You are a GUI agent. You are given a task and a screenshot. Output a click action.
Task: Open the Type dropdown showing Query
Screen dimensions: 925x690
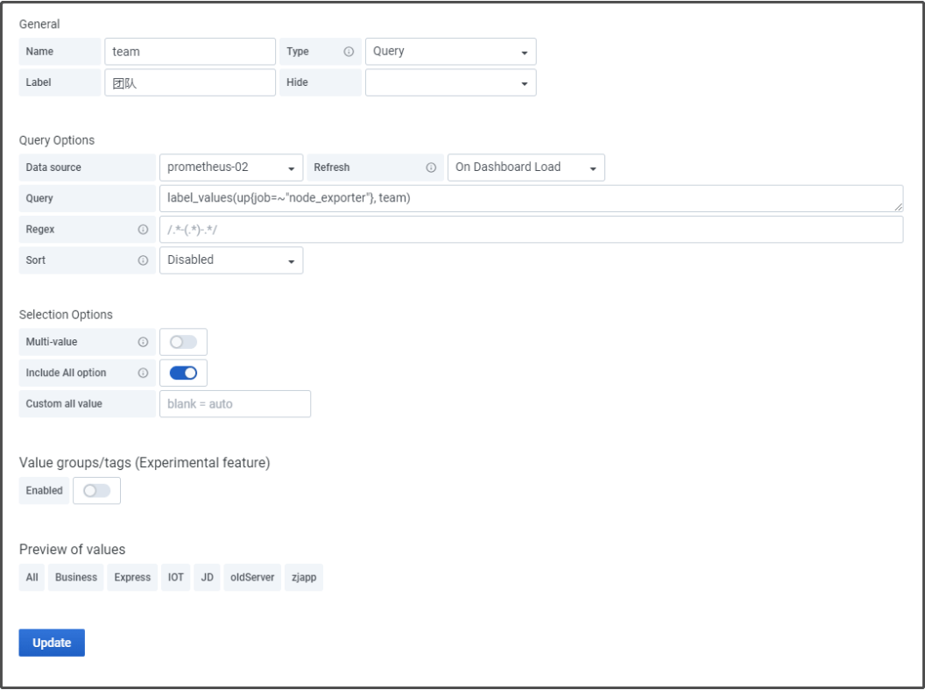point(450,52)
